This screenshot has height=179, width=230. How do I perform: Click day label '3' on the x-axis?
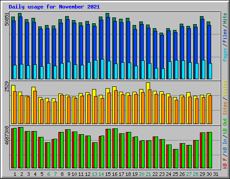click(28, 174)
